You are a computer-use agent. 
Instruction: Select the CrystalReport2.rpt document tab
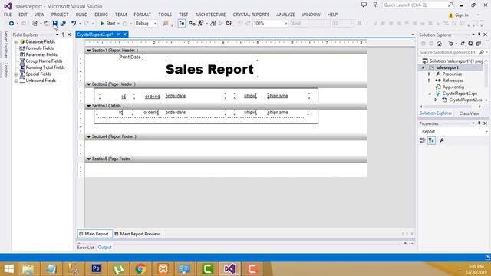(x=95, y=34)
